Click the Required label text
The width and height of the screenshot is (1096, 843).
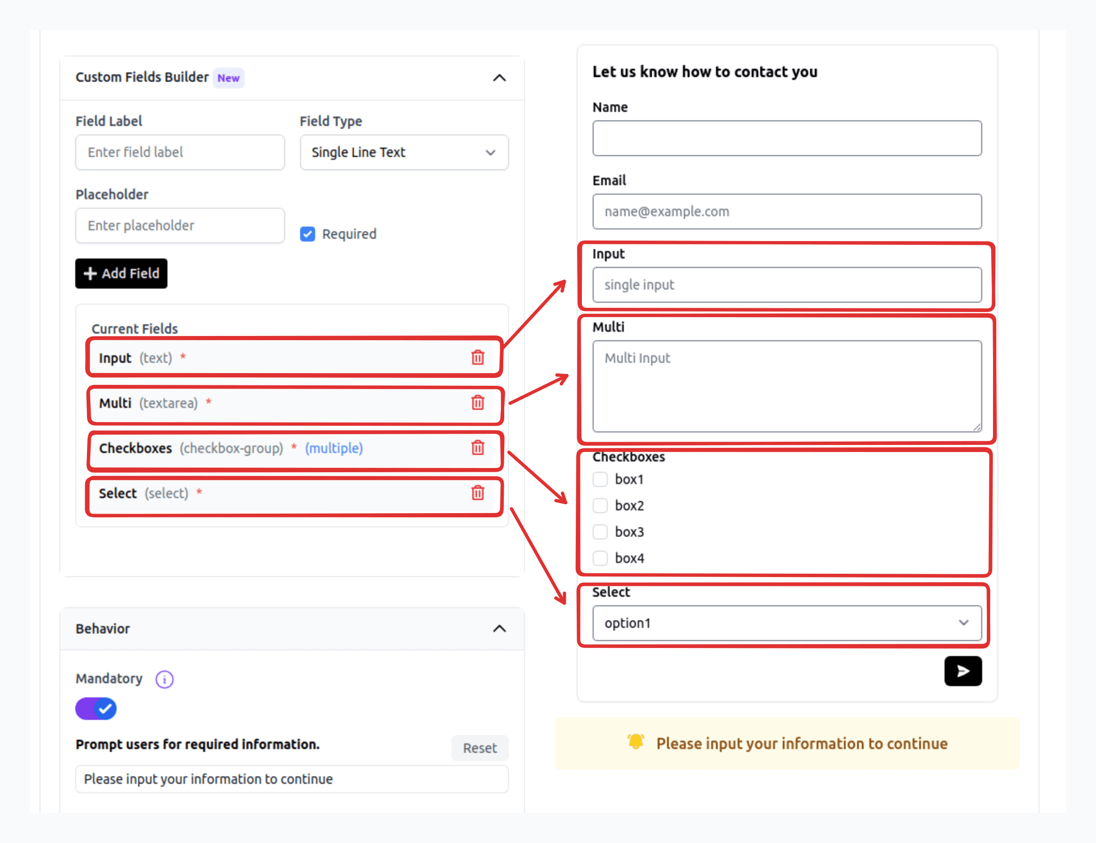coord(349,234)
